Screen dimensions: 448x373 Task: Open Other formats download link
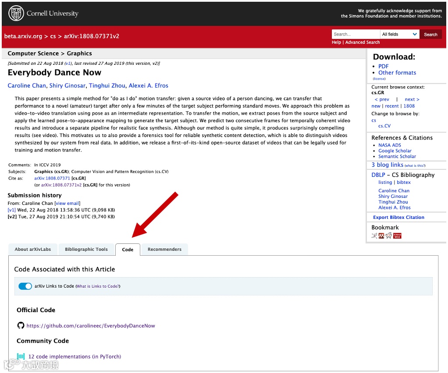pyautogui.click(x=397, y=73)
